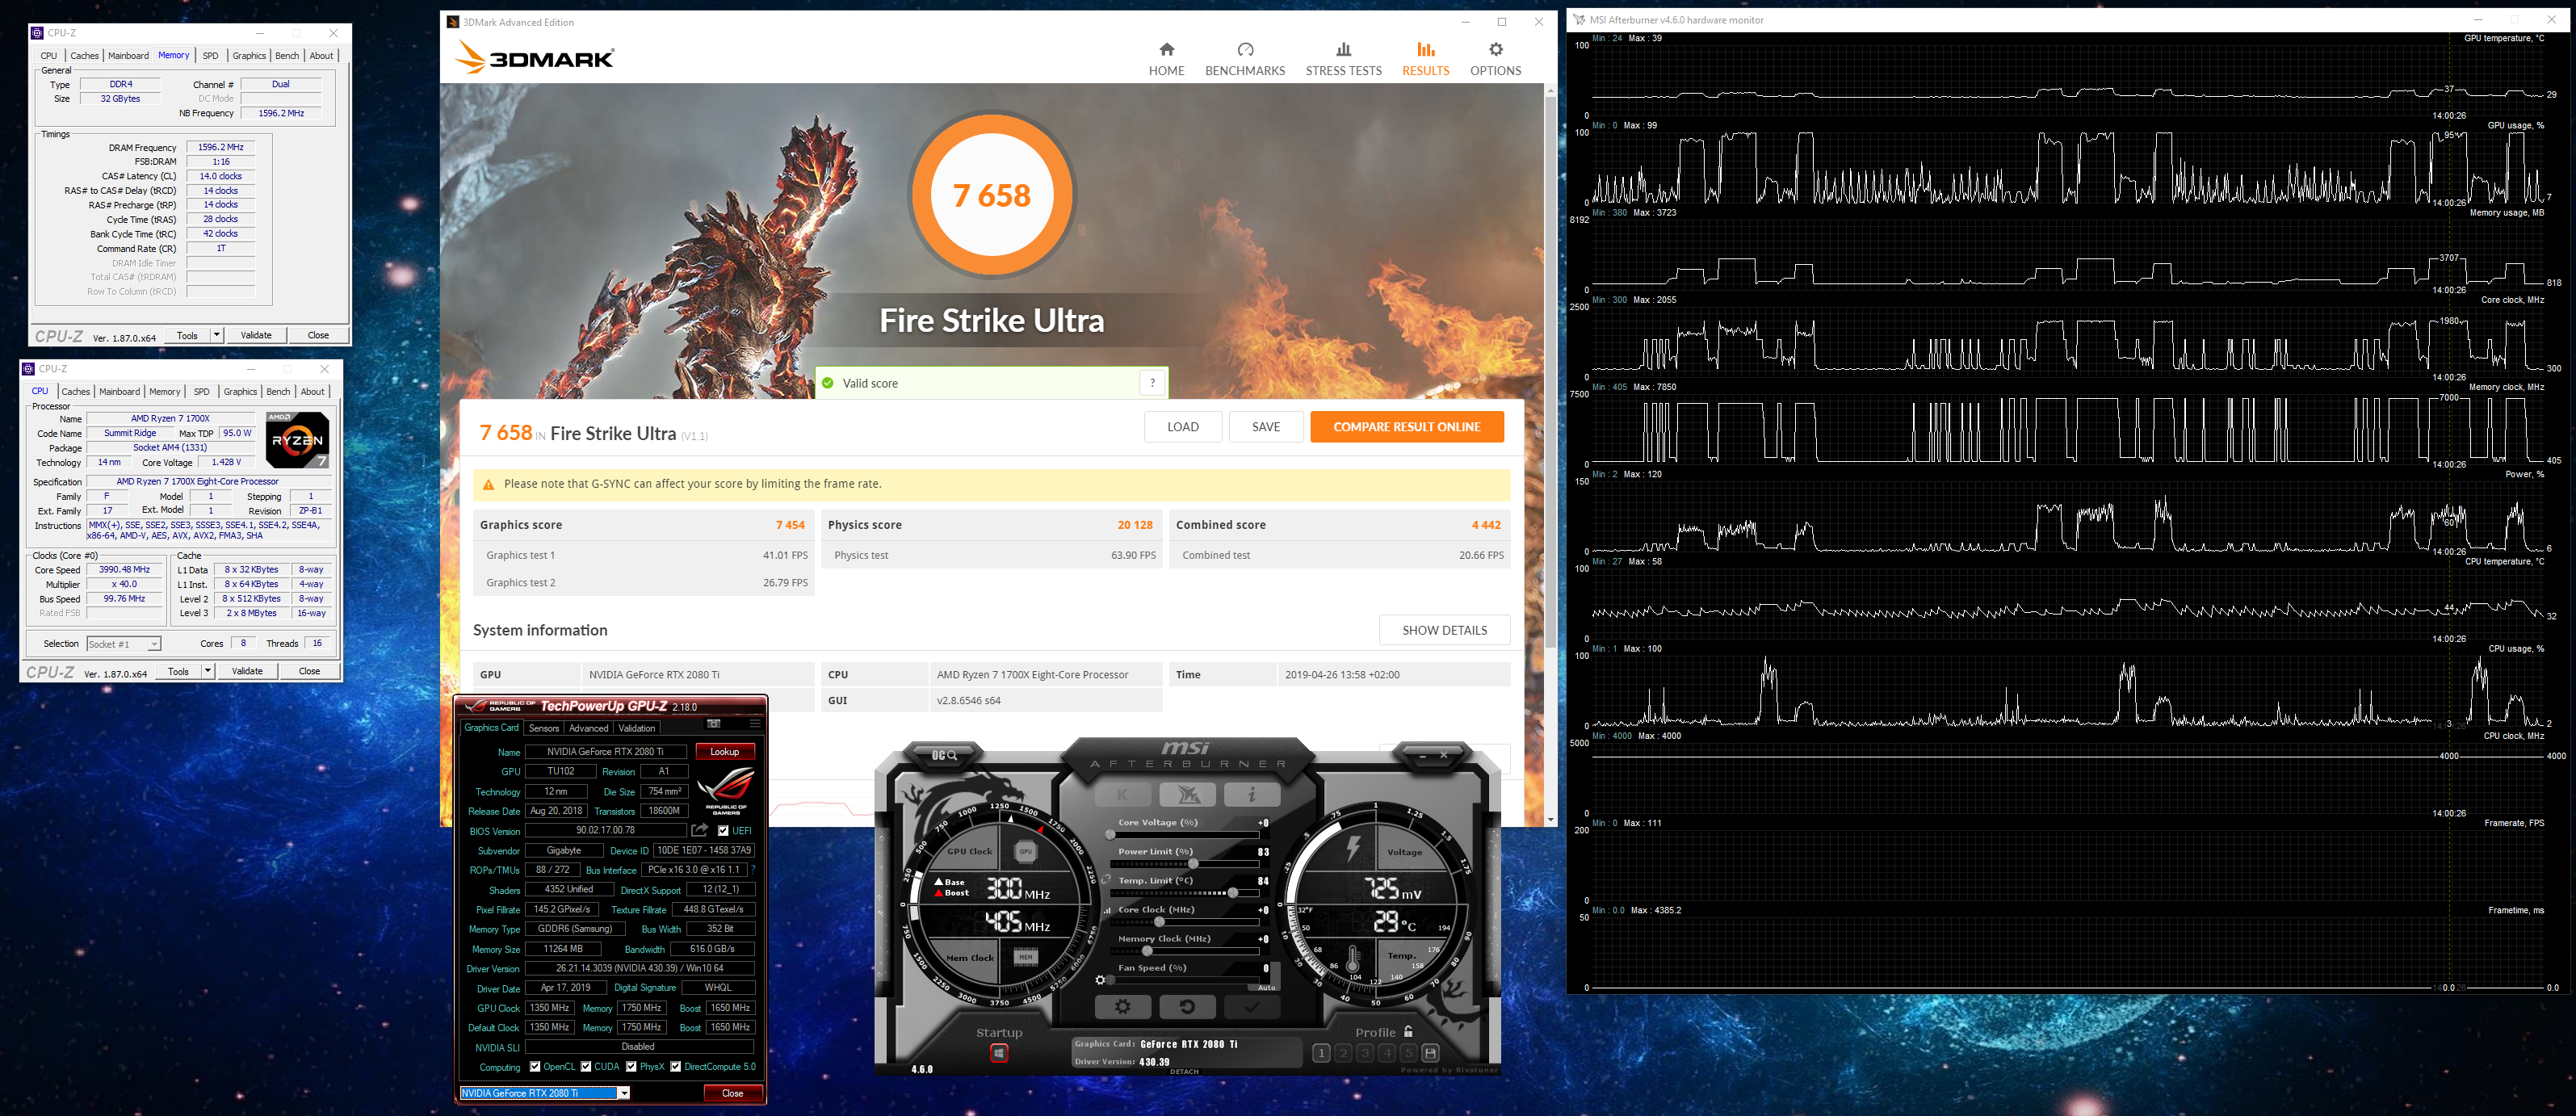Screen dimensions: 2576x1116
Task: Select Afterburner profile slot 2
Action: pos(1343,1053)
